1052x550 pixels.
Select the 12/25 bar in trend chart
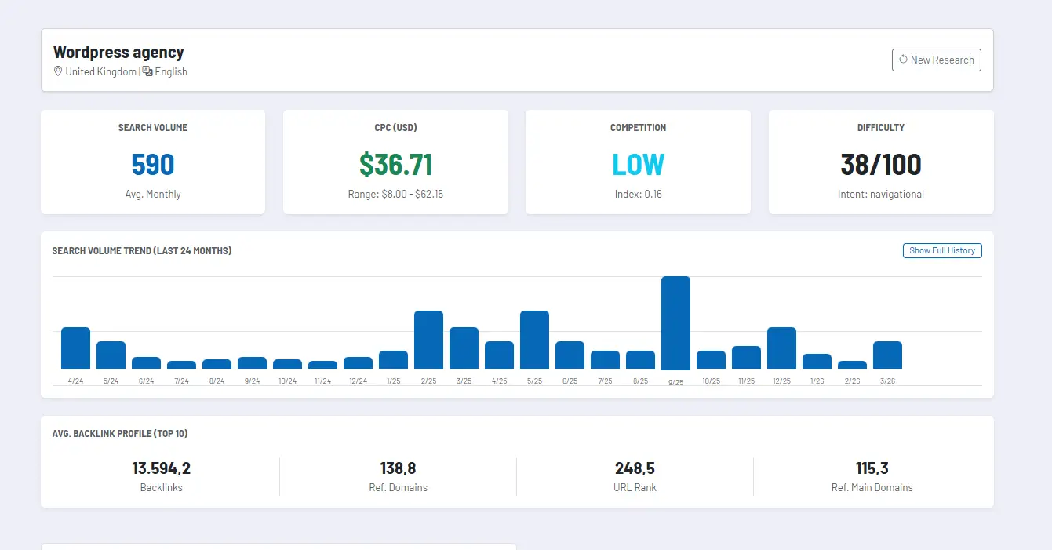click(x=781, y=348)
